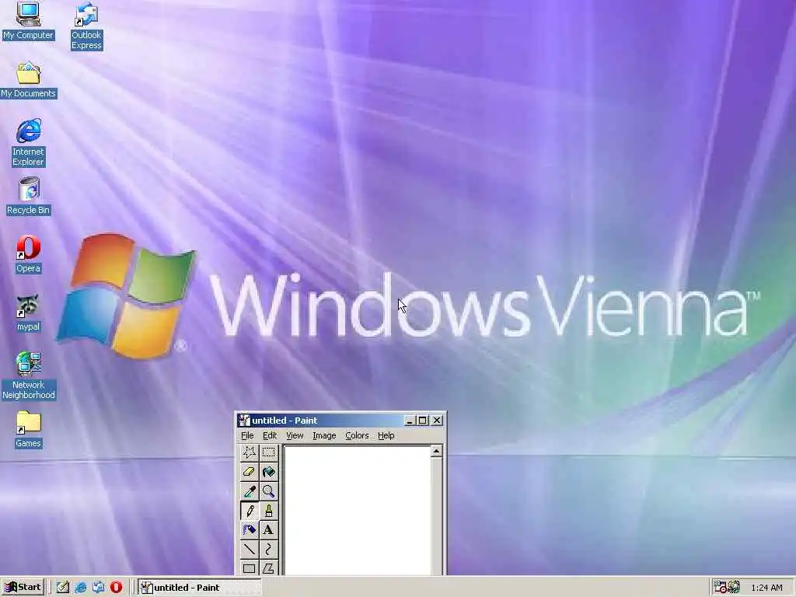The image size is (796, 597).
Task: Click the network globe tray icon
Action: tap(734, 588)
